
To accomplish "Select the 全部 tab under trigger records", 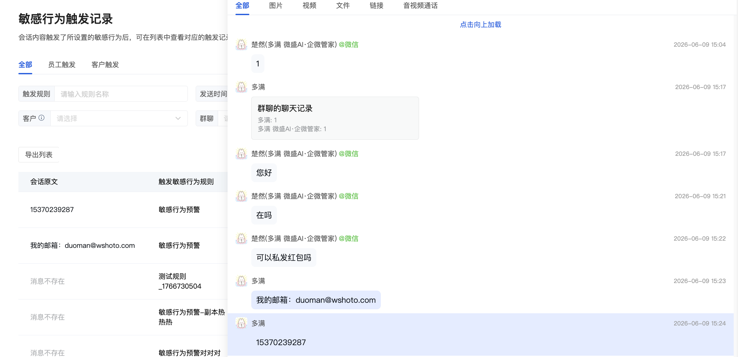I will 25,65.
